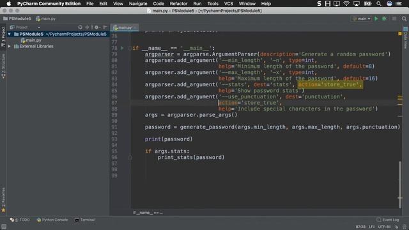Screen dimensions: 409x230
Task: Toggle Data View tool window on right edge
Action: (x=406, y=38)
